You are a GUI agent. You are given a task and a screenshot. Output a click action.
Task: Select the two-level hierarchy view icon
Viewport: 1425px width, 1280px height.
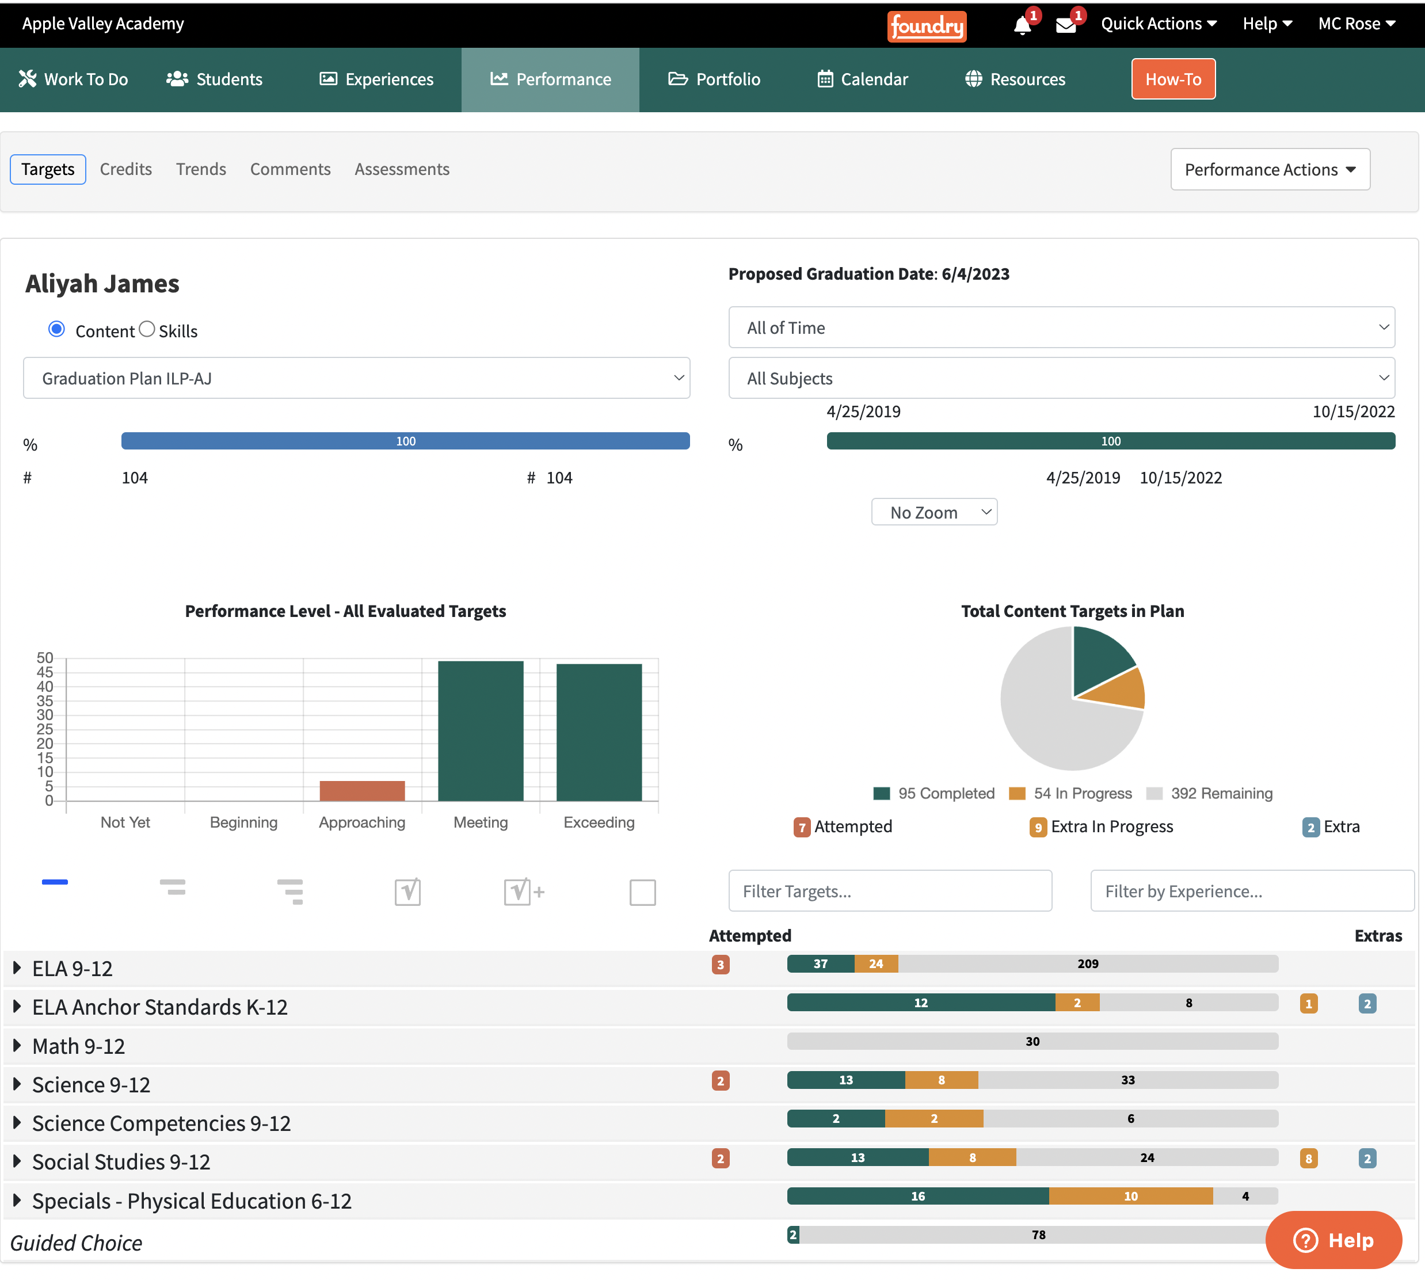click(172, 887)
